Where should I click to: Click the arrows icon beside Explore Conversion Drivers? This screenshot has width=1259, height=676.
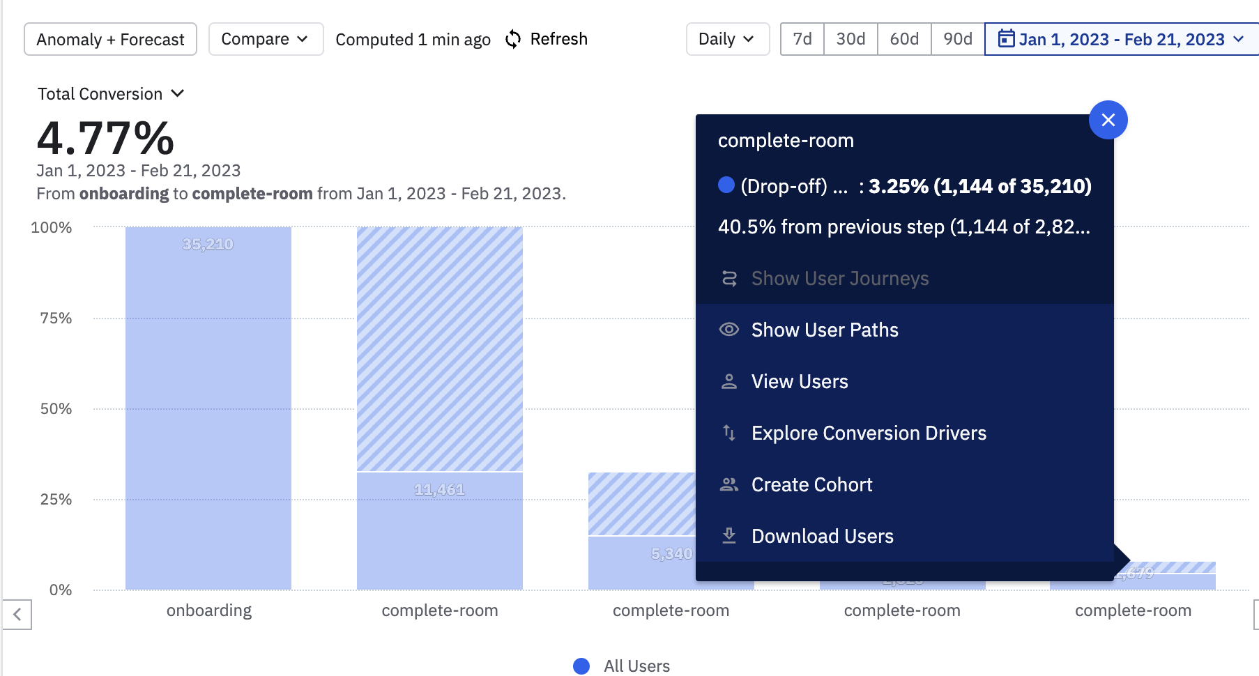[x=729, y=433]
